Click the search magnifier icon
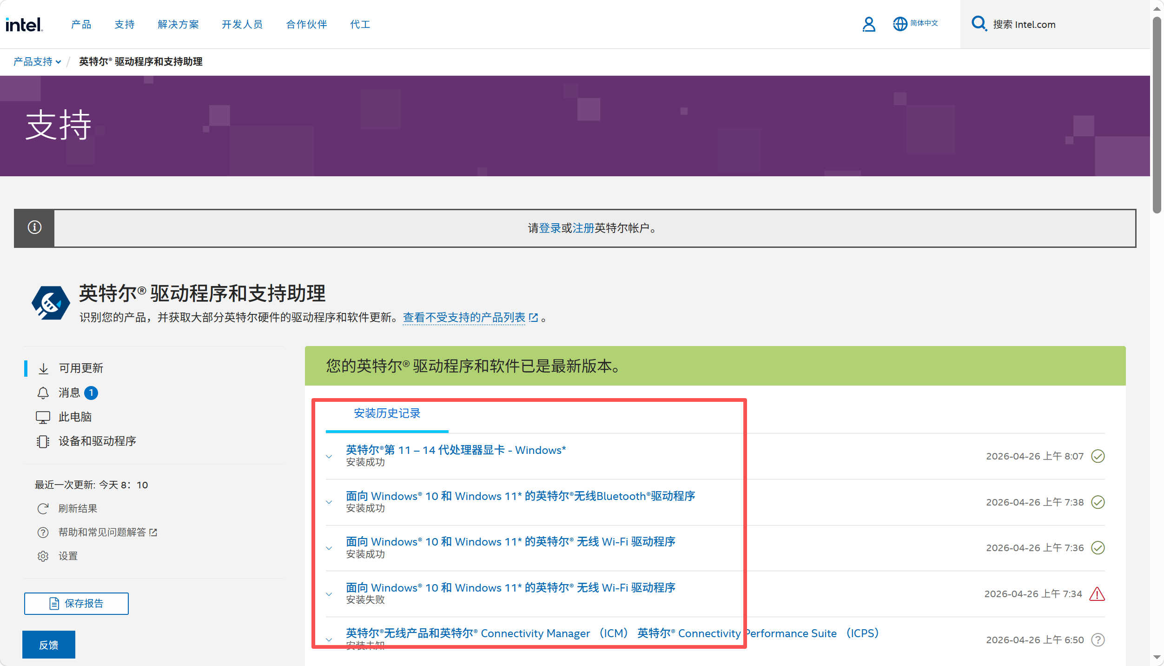Screen dimensions: 1164x666 979,24
